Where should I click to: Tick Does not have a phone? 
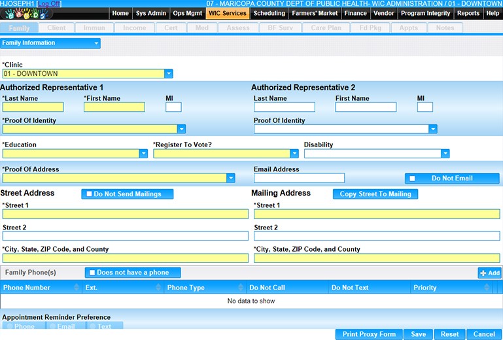92,273
